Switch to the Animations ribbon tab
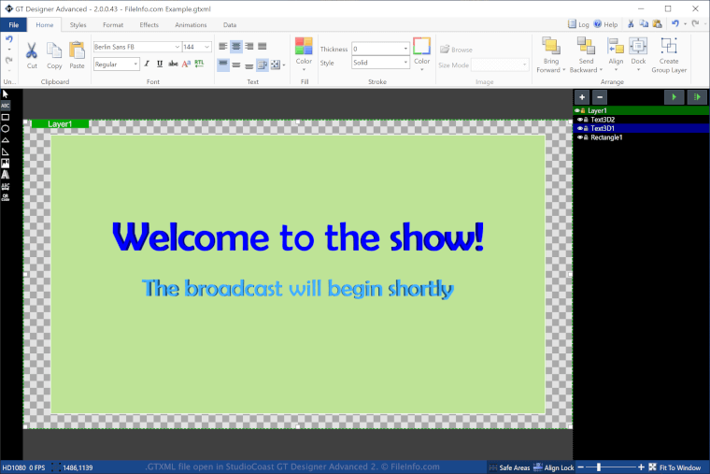 tap(191, 25)
